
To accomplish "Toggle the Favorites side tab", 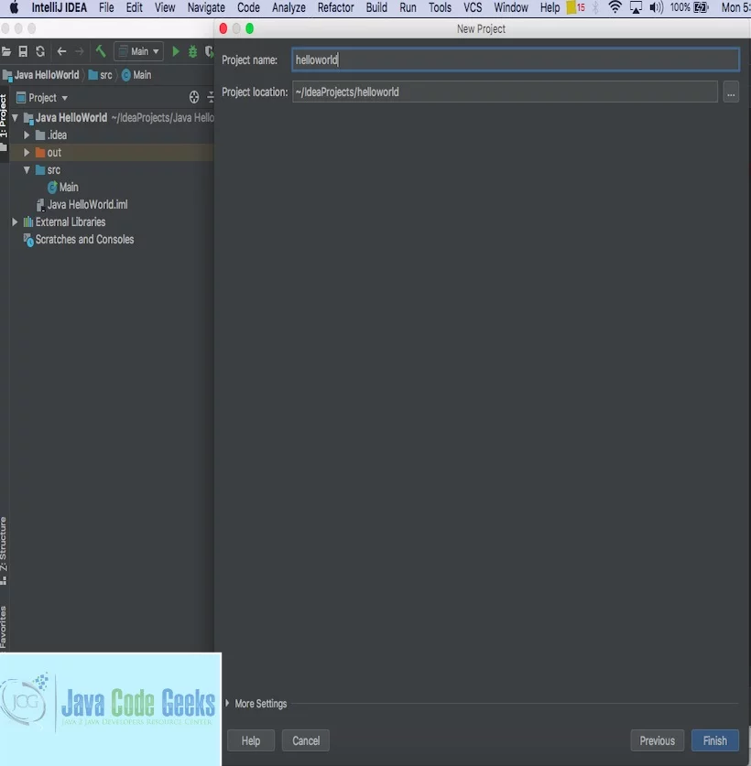I will [x=4, y=627].
